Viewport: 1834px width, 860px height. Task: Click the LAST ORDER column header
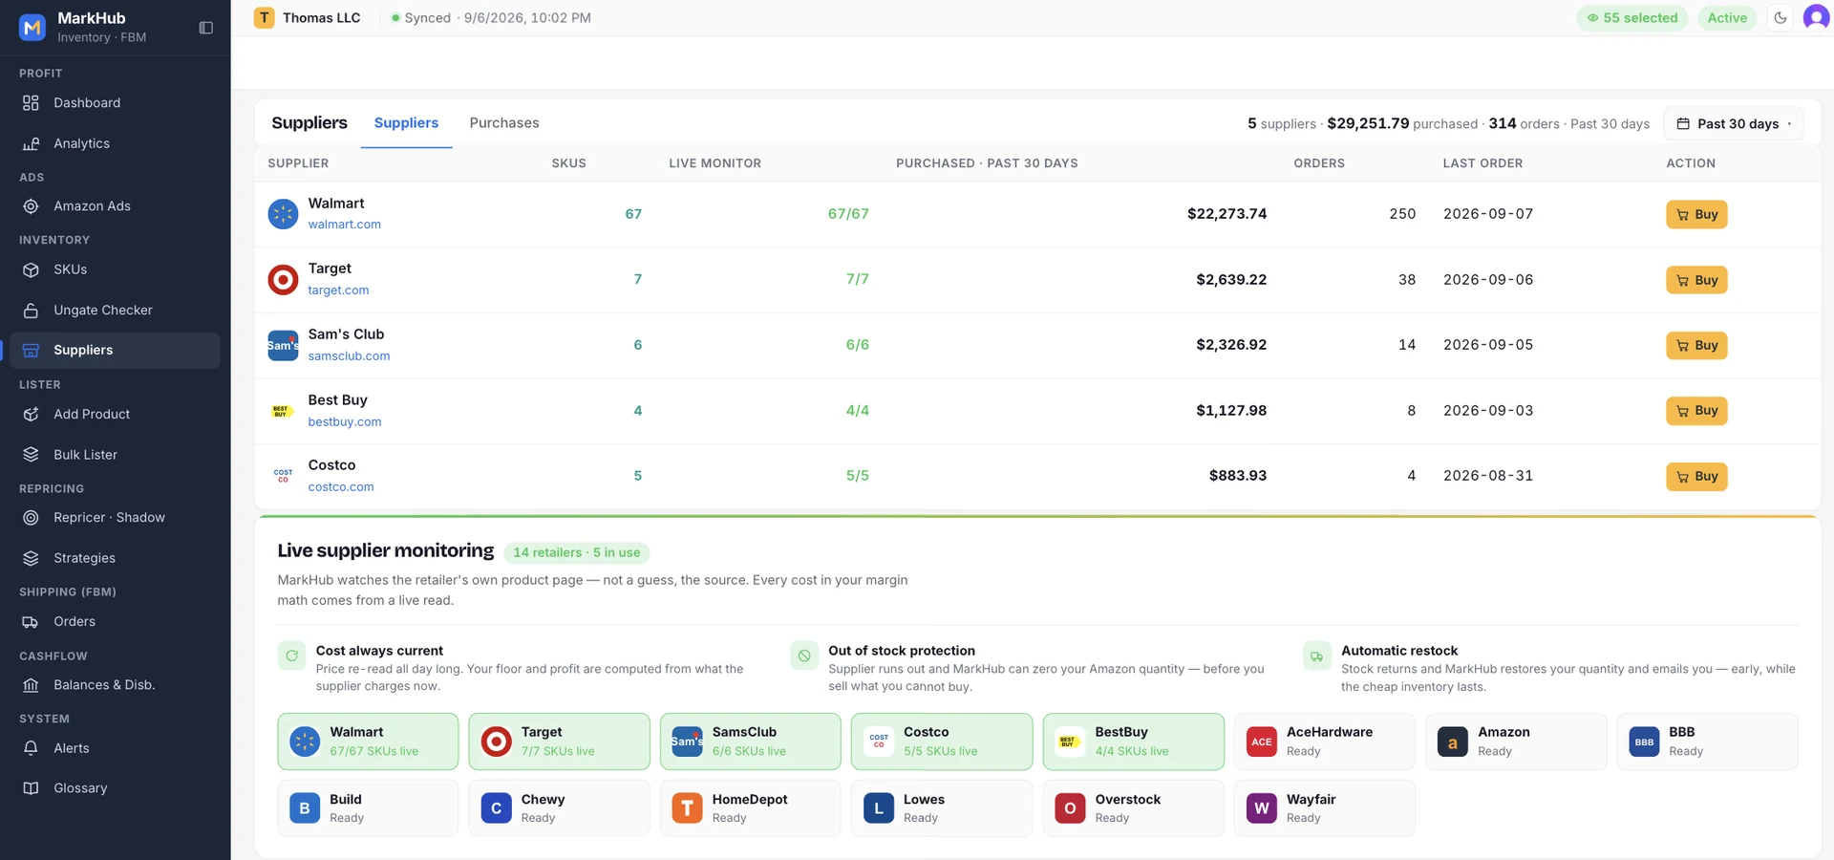1482,163
